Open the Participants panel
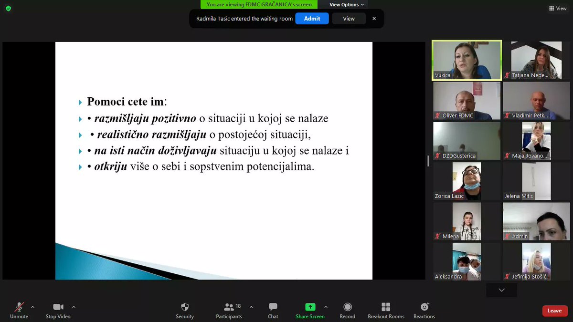The width and height of the screenshot is (573, 322). click(x=229, y=310)
